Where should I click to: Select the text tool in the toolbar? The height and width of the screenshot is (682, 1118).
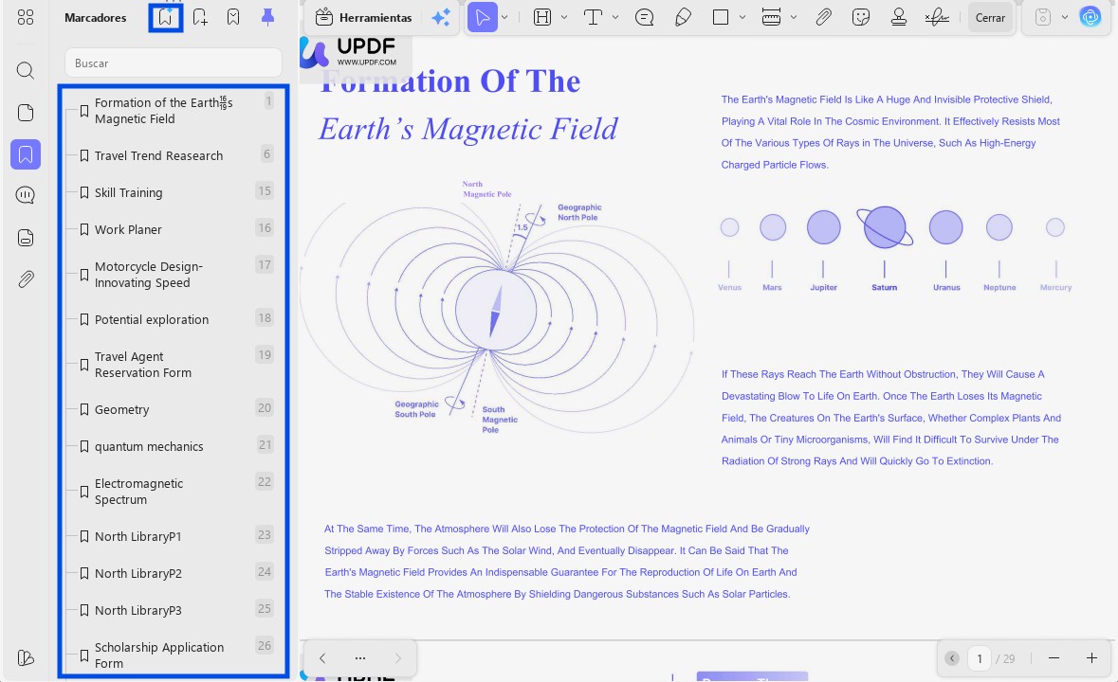point(592,17)
